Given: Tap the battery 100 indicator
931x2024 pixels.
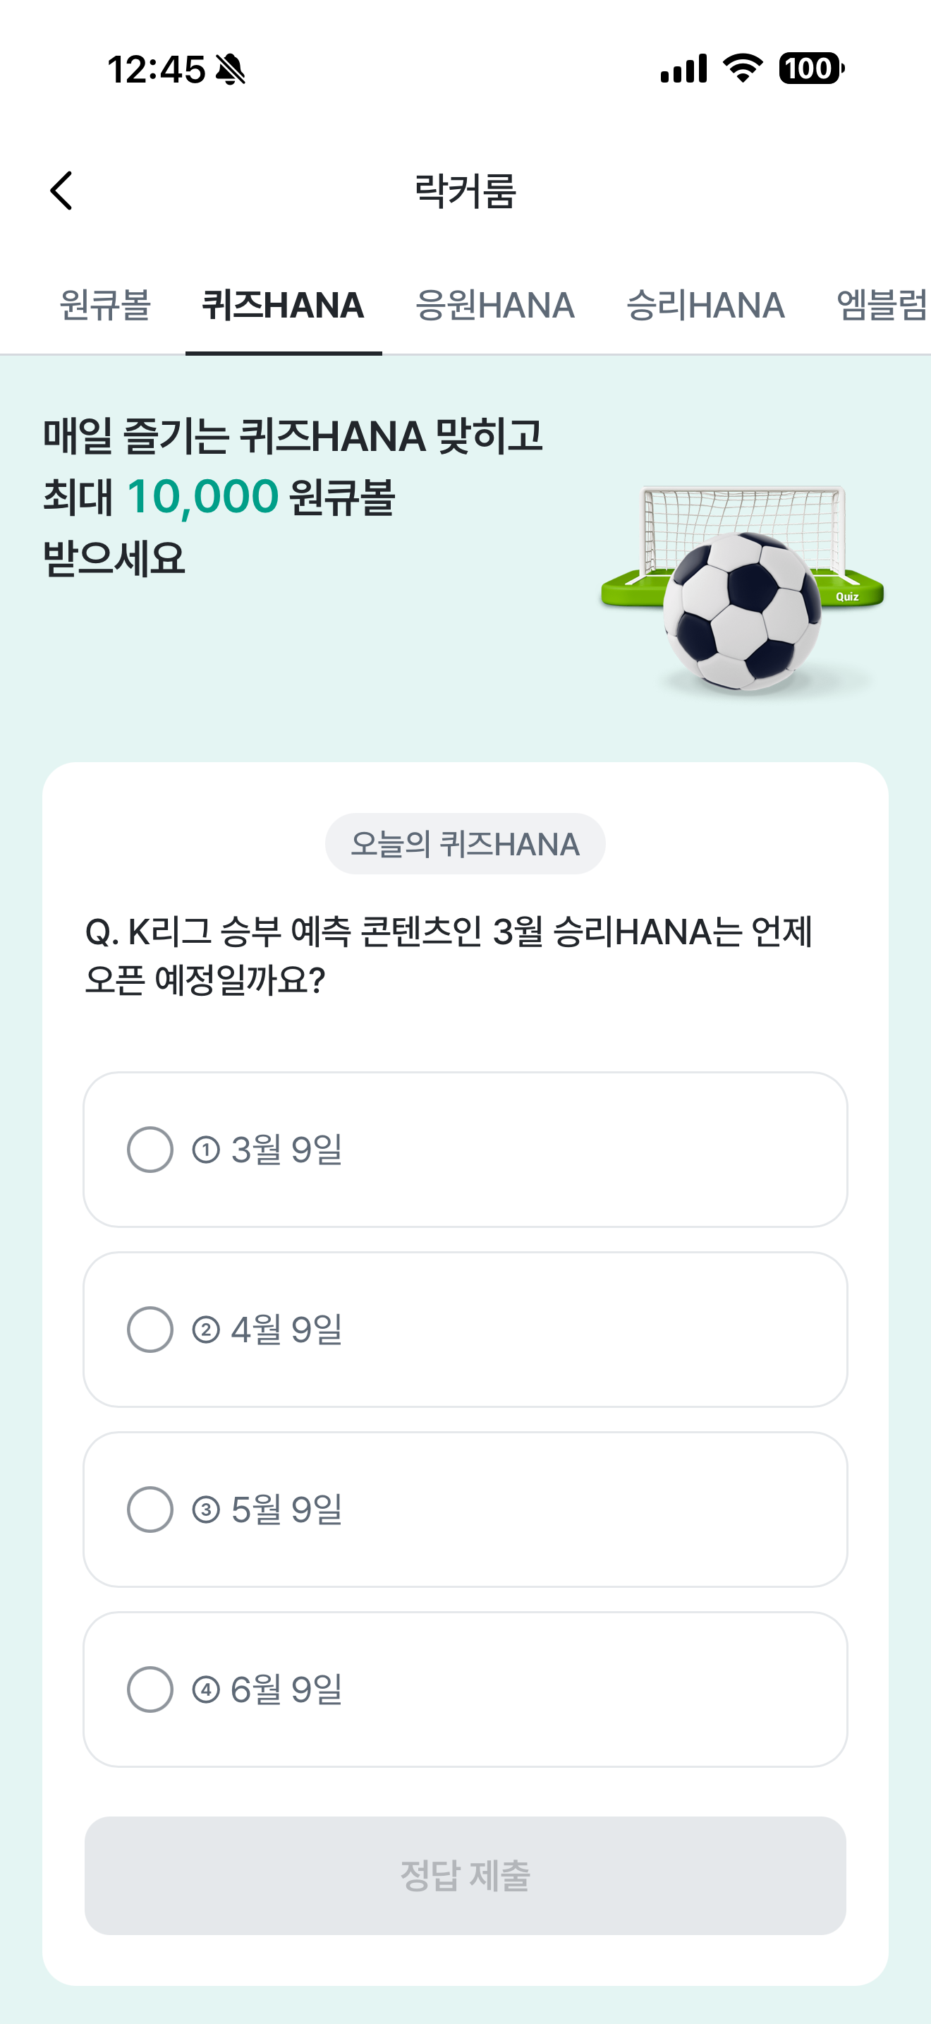Looking at the screenshot, I should (x=811, y=68).
